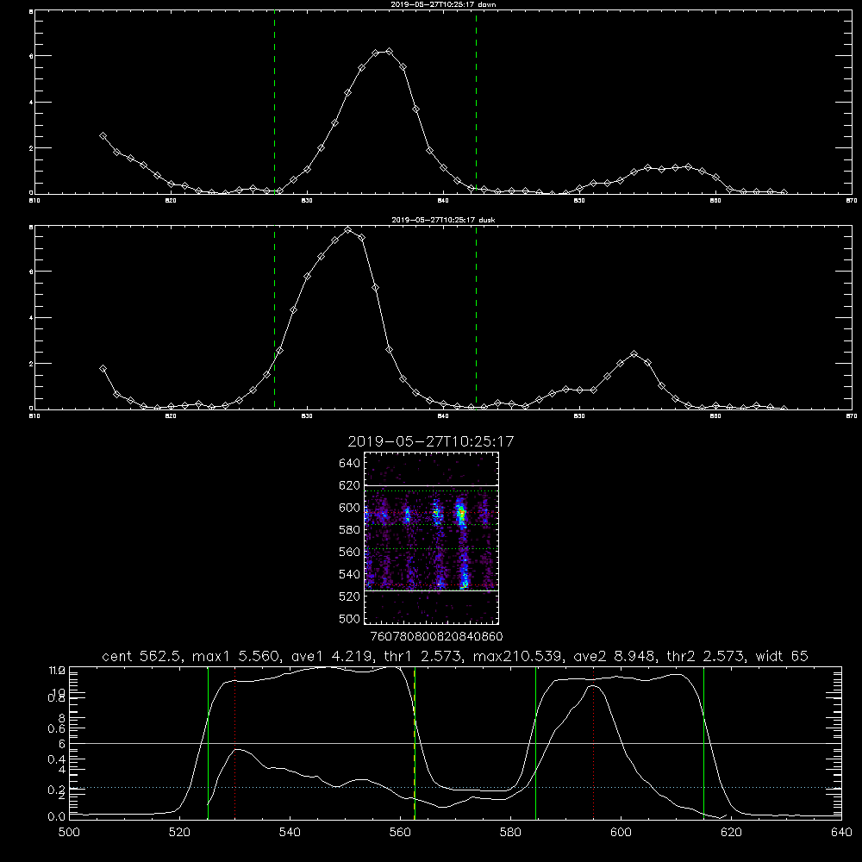
Task: Click right green dashed line in dusk plot
Action: (x=476, y=317)
